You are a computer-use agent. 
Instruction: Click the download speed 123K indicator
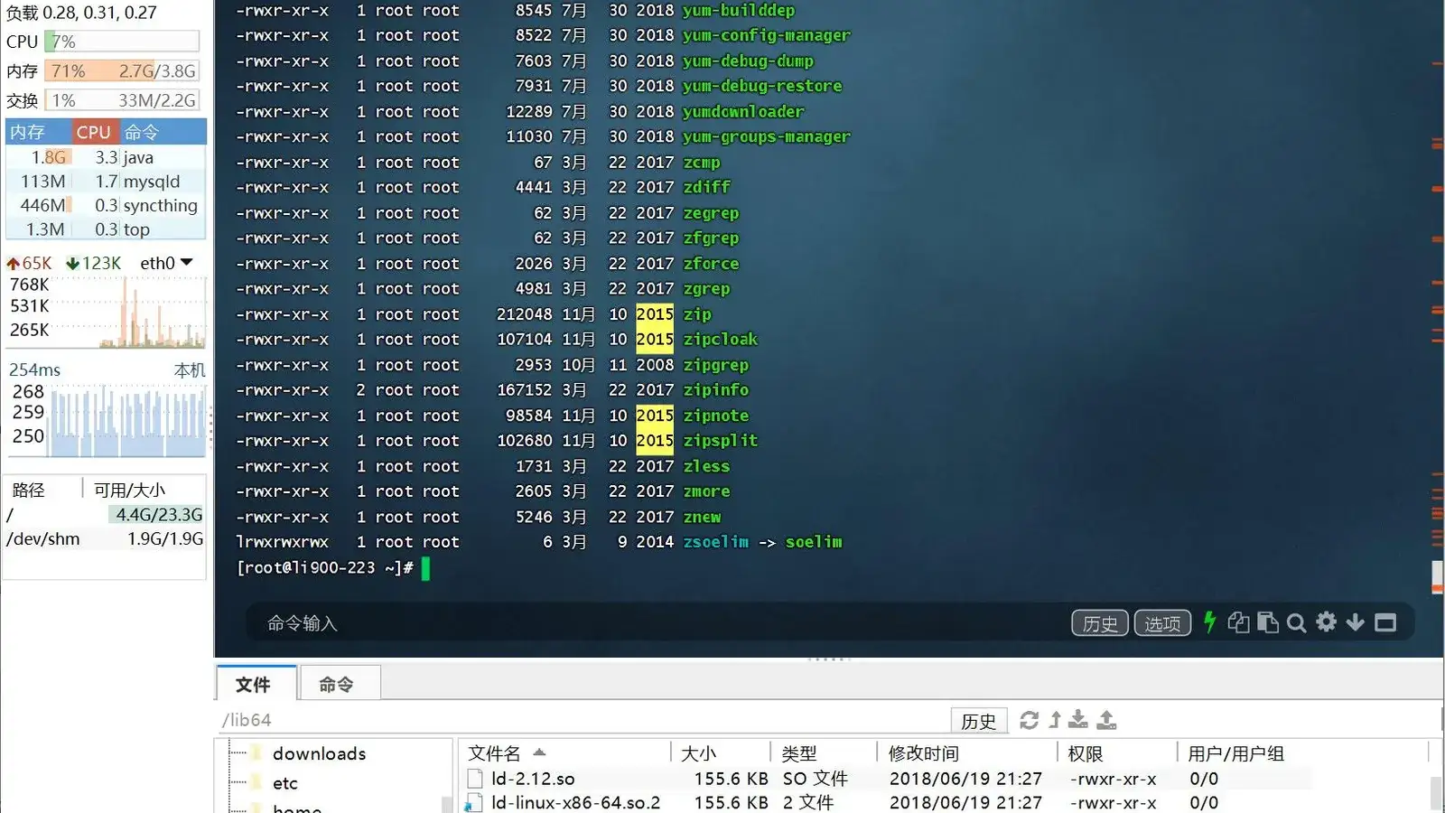pos(94,263)
